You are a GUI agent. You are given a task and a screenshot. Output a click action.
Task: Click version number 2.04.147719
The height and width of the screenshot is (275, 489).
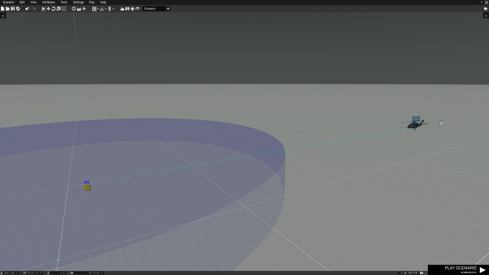coord(409,273)
